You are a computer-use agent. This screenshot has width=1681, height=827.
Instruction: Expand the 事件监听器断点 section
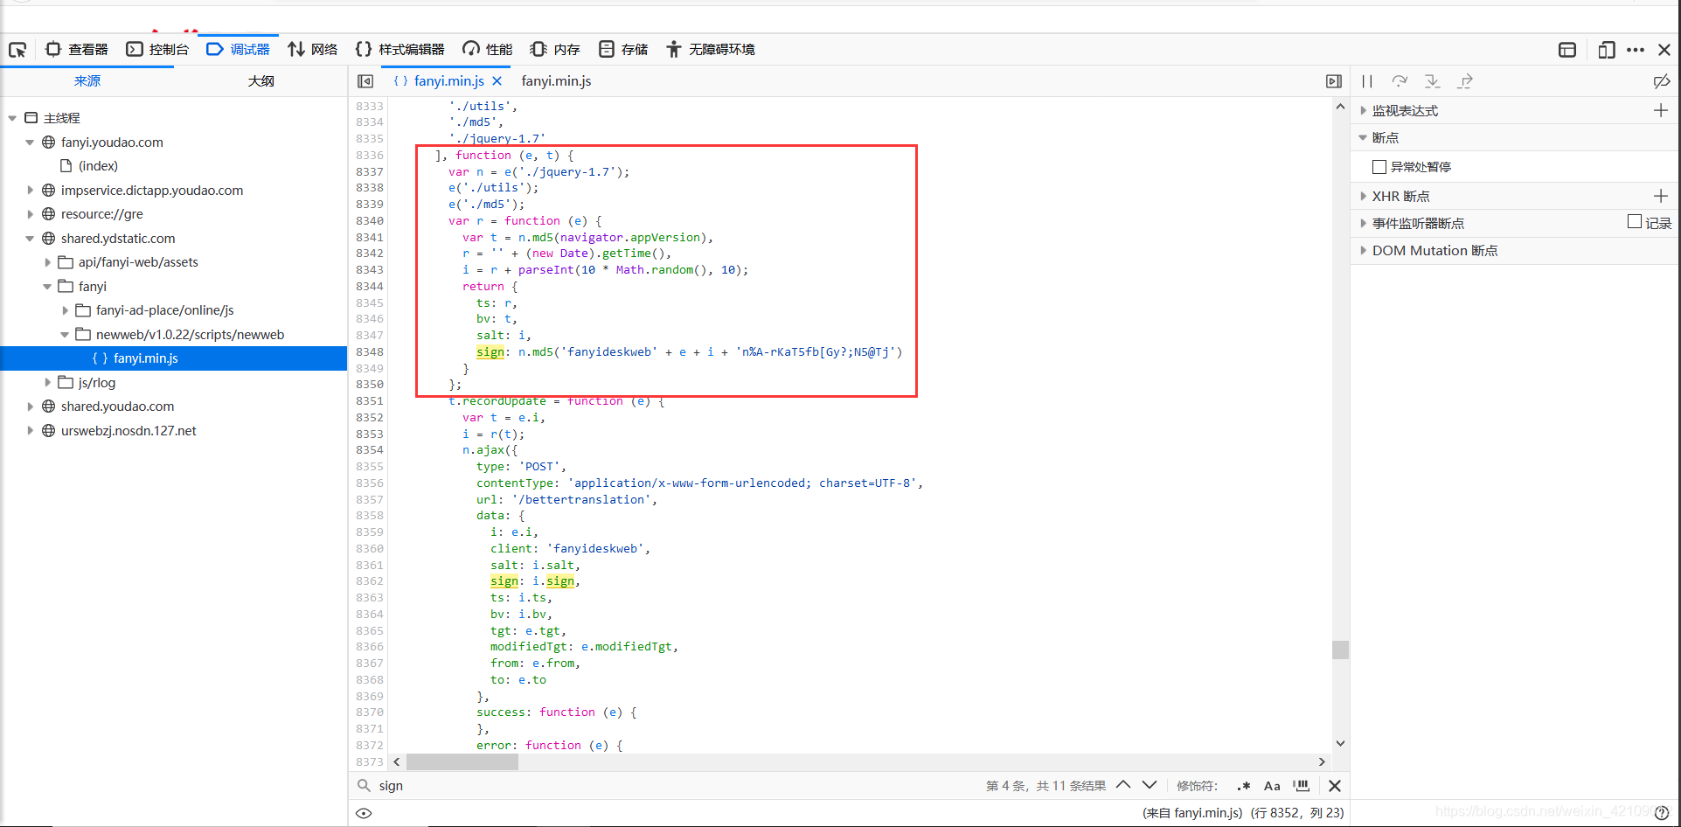pos(1363,224)
